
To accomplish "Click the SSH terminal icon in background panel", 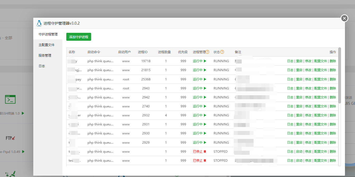I will 10,99.
